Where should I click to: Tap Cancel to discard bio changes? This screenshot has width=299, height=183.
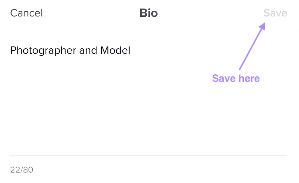26,13
